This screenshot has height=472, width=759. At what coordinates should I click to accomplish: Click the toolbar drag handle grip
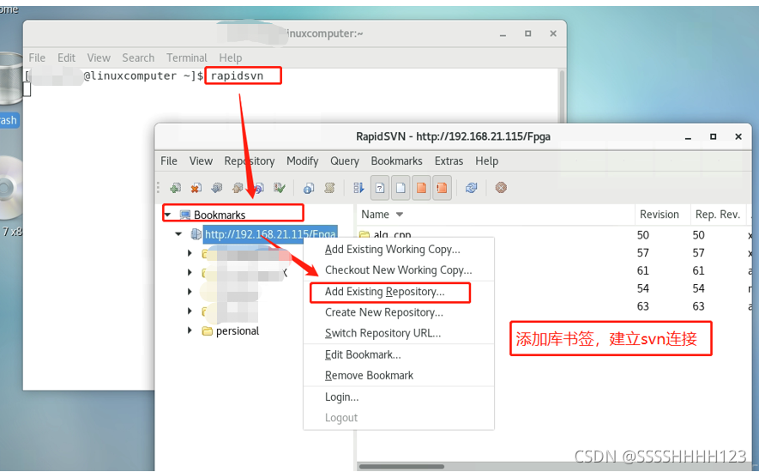(x=158, y=188)
